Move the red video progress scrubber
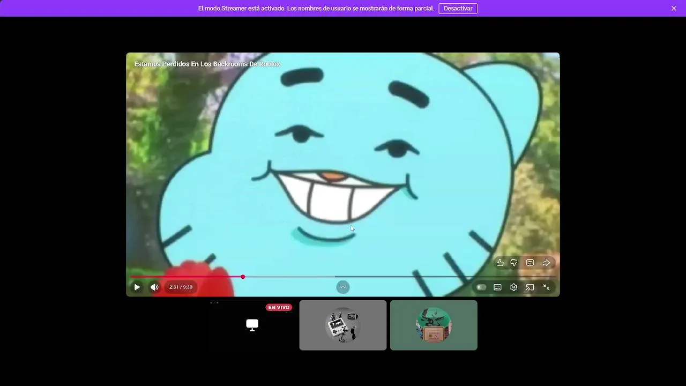The width and height of the screenshot is (686, 386). [243, 277]
